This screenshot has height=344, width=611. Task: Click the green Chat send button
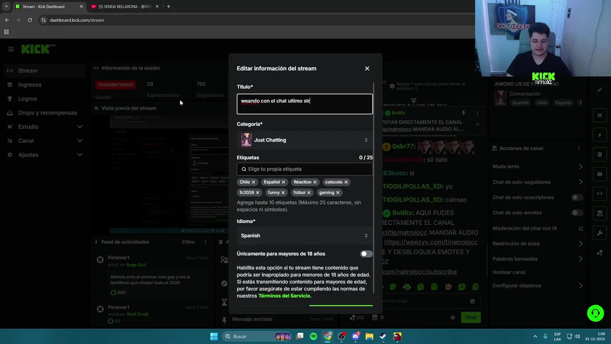(x=471, y=317)
